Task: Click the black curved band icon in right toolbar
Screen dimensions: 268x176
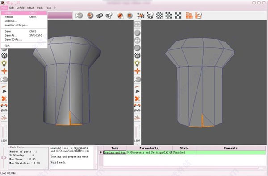Action: pyautogui.click(x=137, y=111)
